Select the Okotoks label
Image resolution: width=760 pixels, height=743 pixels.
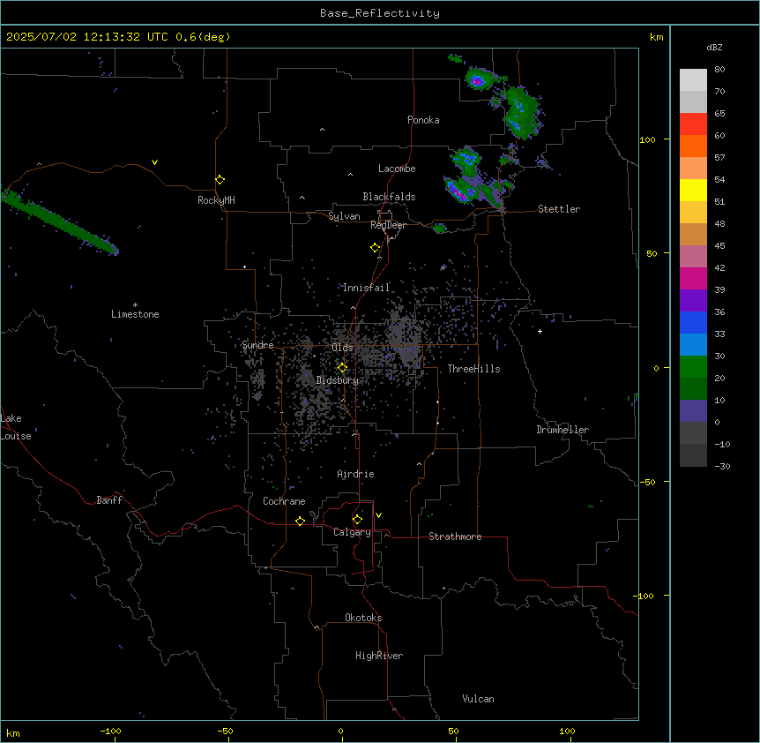coord(363,618)
